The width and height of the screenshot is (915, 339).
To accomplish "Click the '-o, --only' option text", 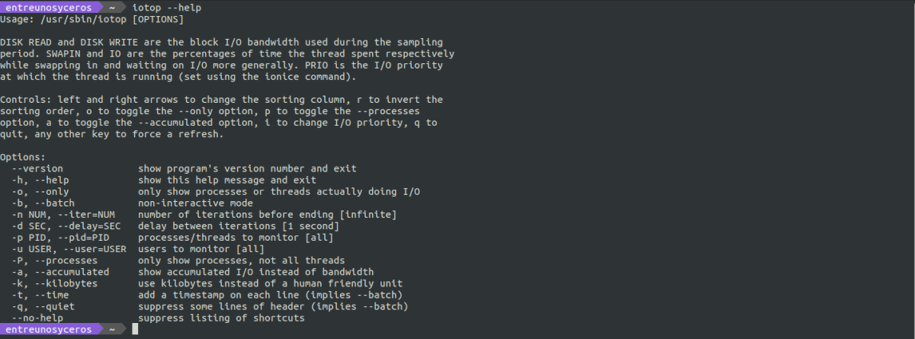I will click(x=40, y=191).
